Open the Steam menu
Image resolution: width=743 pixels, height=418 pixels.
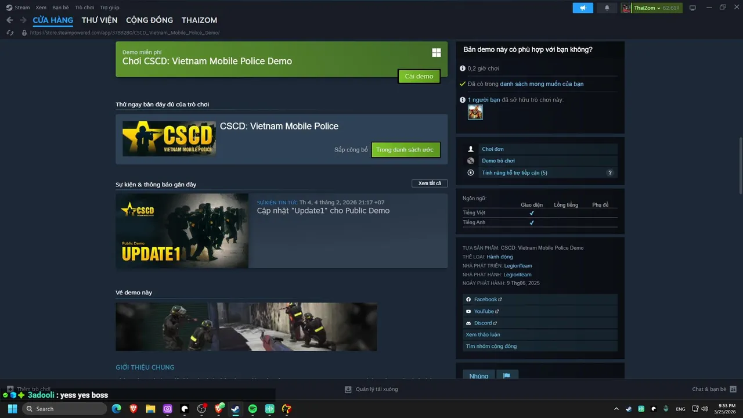[x=19, y=8]
